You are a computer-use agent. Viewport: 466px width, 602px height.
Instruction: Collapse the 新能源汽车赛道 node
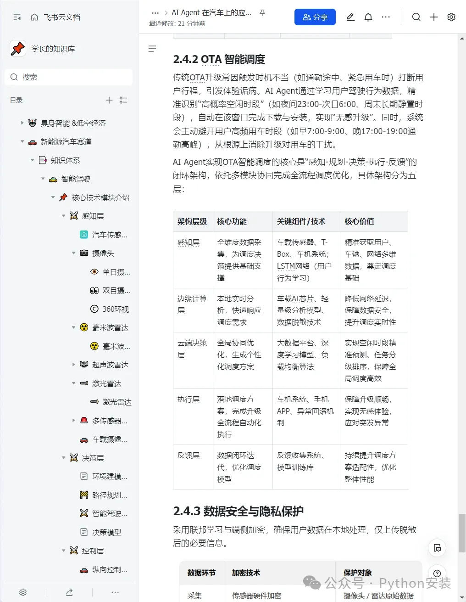click(x=22, y=141)
